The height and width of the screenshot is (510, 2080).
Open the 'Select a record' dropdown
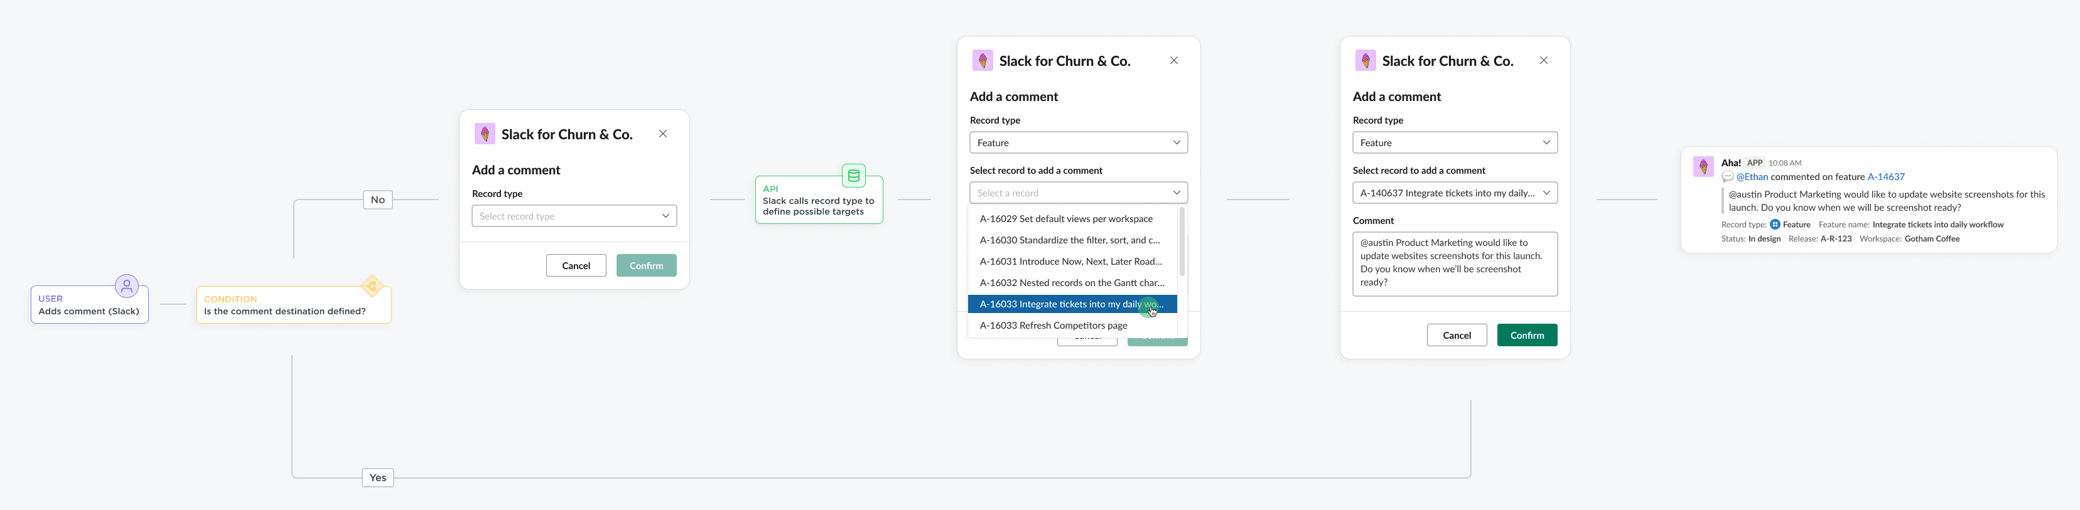pyautogui.click(x=1078, y=193)
